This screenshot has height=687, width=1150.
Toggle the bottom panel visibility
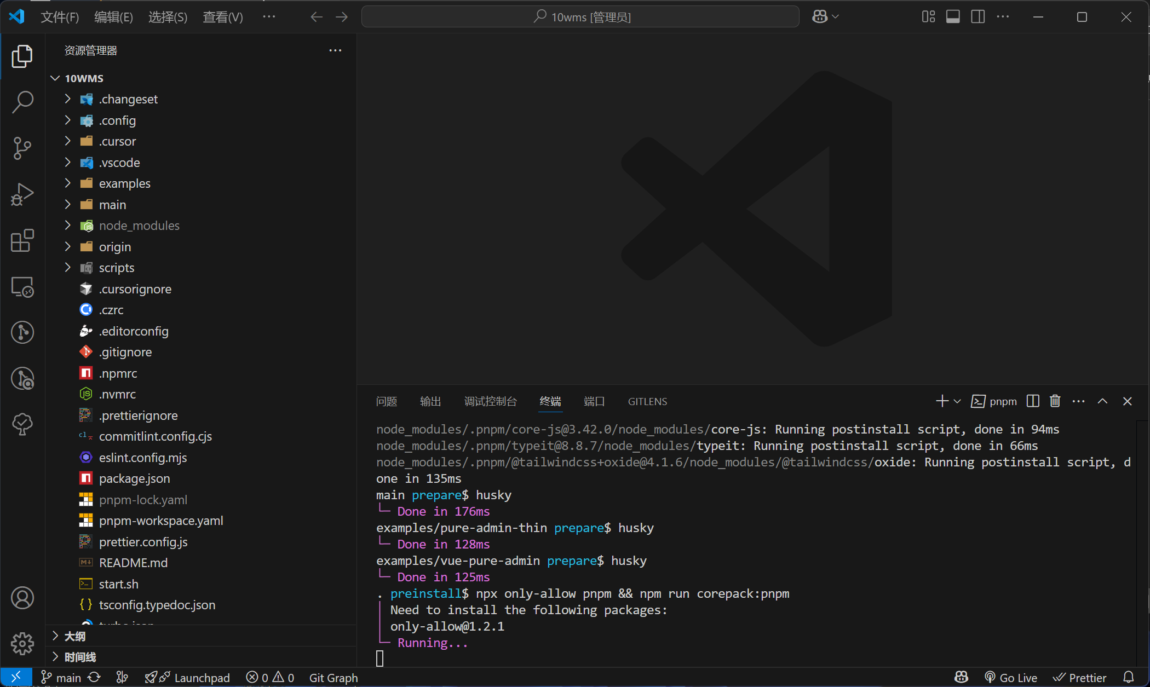[953, 17]
